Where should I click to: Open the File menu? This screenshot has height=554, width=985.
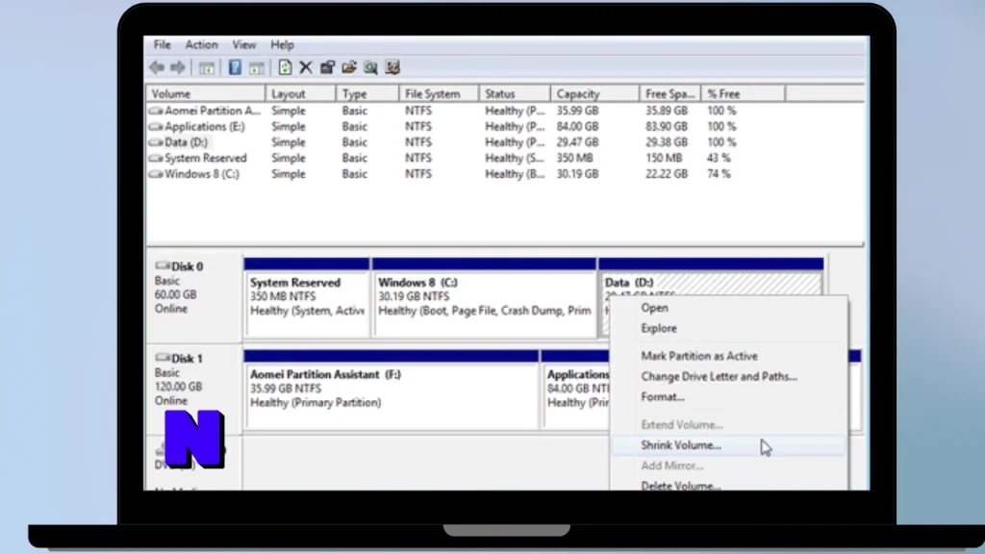[x=162, y=44]
